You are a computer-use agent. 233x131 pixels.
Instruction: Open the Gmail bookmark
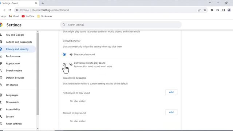pos(14,16)
